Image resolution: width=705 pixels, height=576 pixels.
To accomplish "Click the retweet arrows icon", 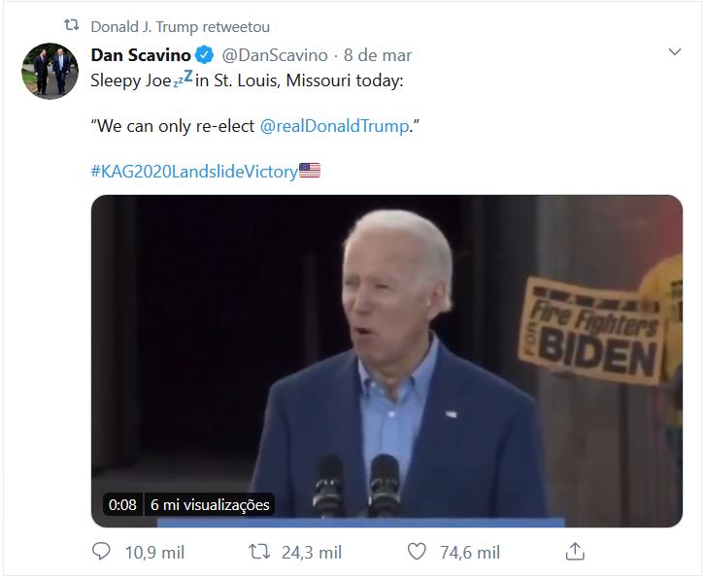I will [x=258, y=552].
